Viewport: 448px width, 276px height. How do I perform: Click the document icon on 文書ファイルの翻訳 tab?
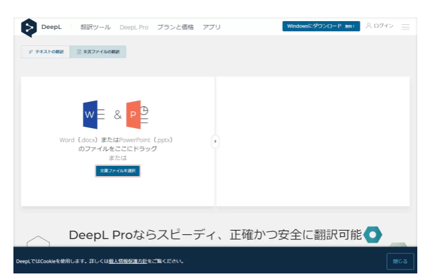79,52
